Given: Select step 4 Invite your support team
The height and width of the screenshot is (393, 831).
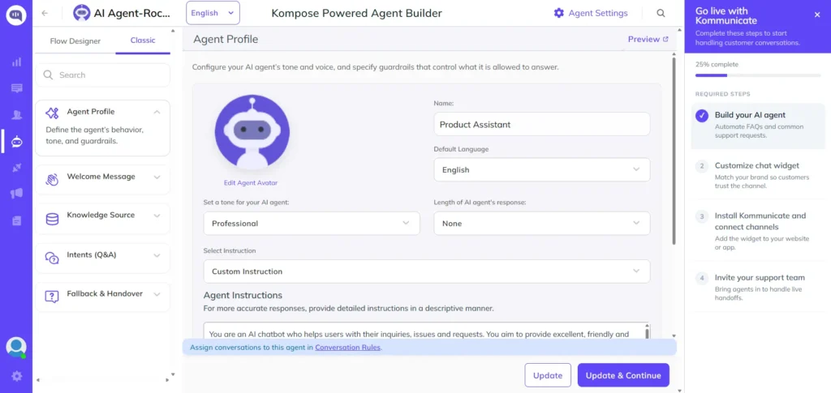Looking at the screenshot, I should 758,288.
